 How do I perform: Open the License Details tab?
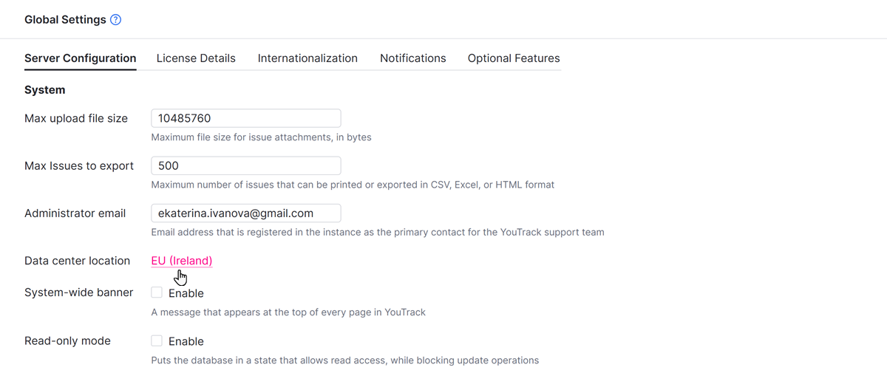click(x=196, y=58)
